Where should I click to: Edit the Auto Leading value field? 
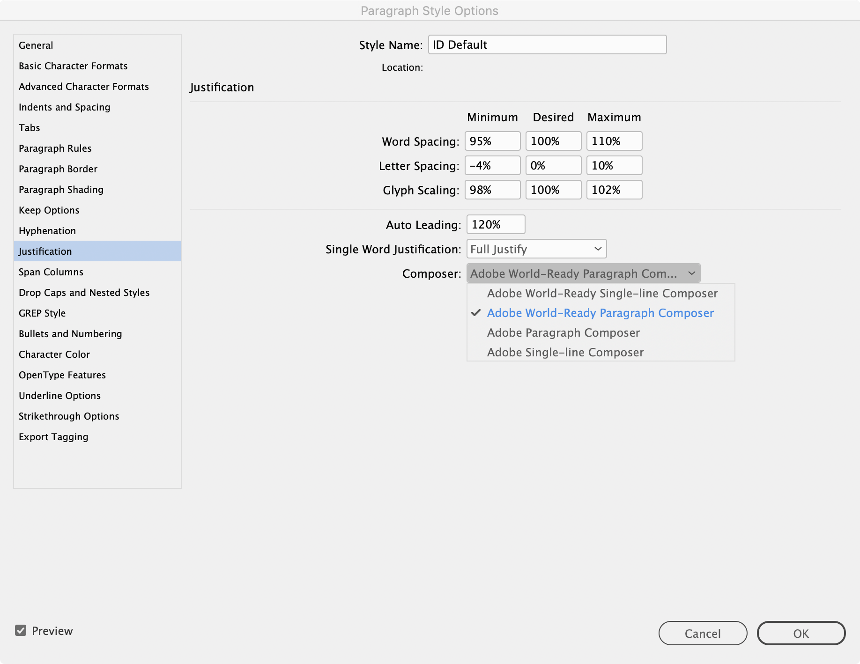pos(495,224)
